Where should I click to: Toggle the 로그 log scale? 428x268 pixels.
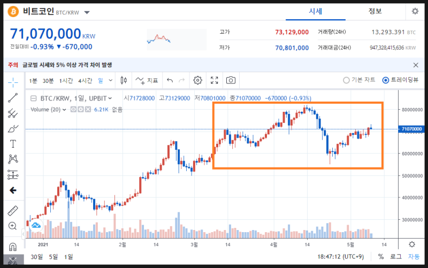point(395,257)
